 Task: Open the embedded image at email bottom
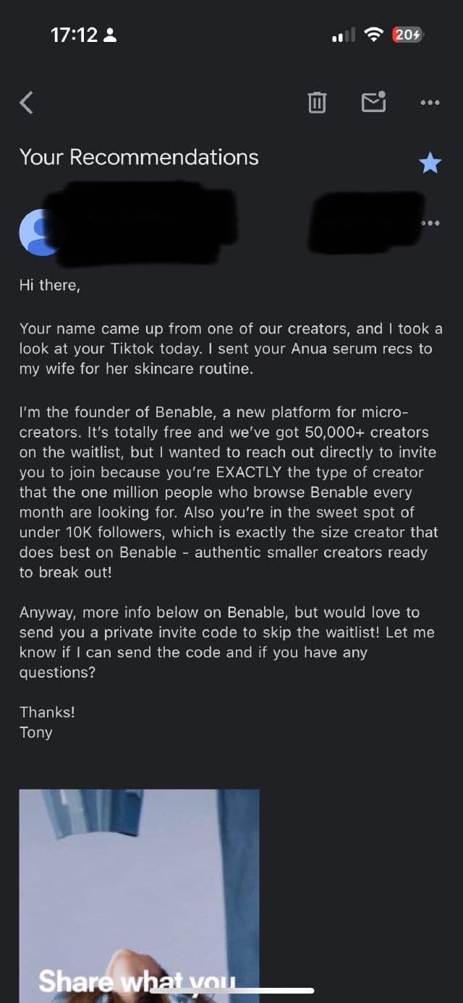point(139,882)
